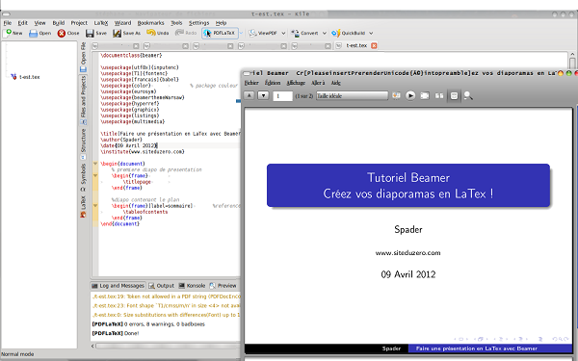The height and width of the screenshot is (361, 578).
Task: Open the View menu in Kile
Action: pyautogui.click(x=39, y=23)
